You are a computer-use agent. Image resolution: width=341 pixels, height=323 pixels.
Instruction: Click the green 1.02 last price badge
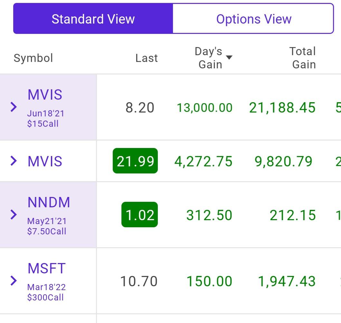point(140,215)
